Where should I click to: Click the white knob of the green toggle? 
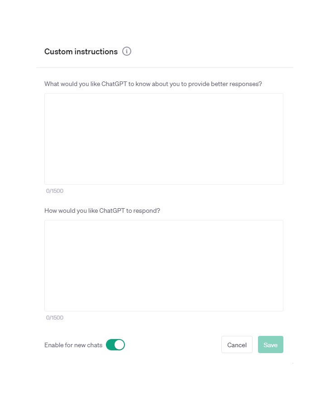(119, 345)
